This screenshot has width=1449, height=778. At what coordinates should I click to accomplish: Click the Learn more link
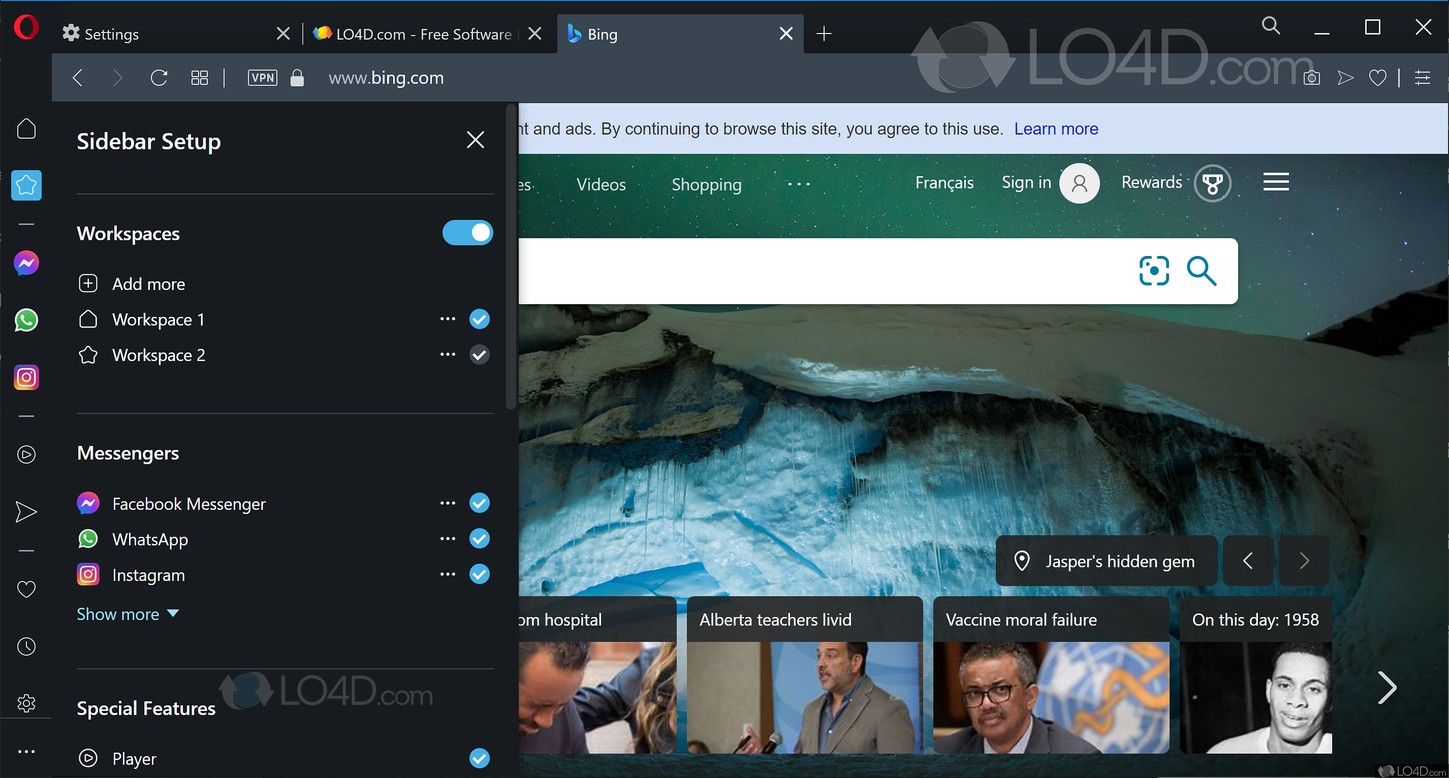pyautogui.click(x=1056, y=128)
